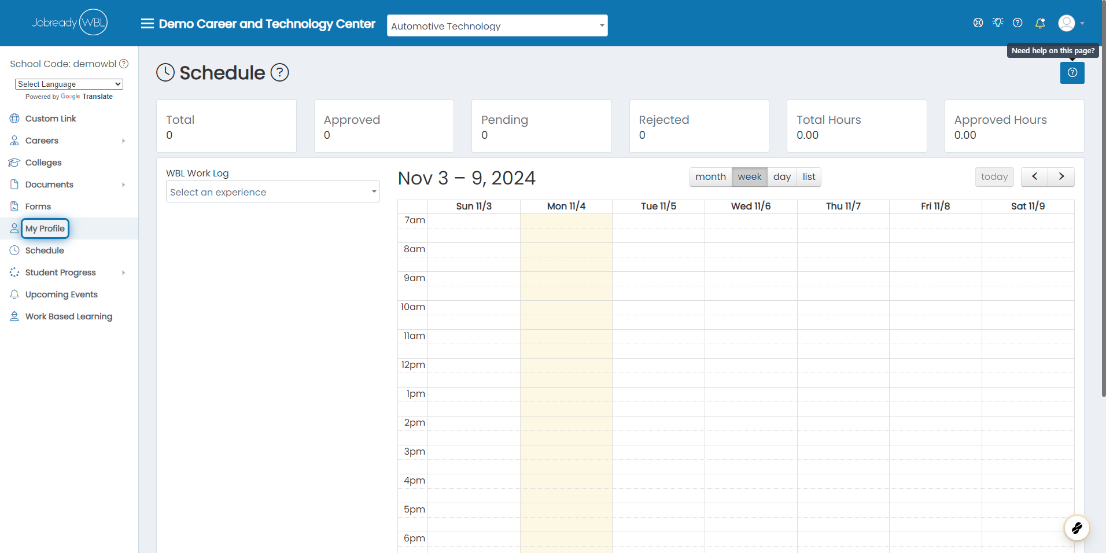This screenshot has width=1106, height=553.
Task: Click the Careers person icon
Action: point(14,141)
